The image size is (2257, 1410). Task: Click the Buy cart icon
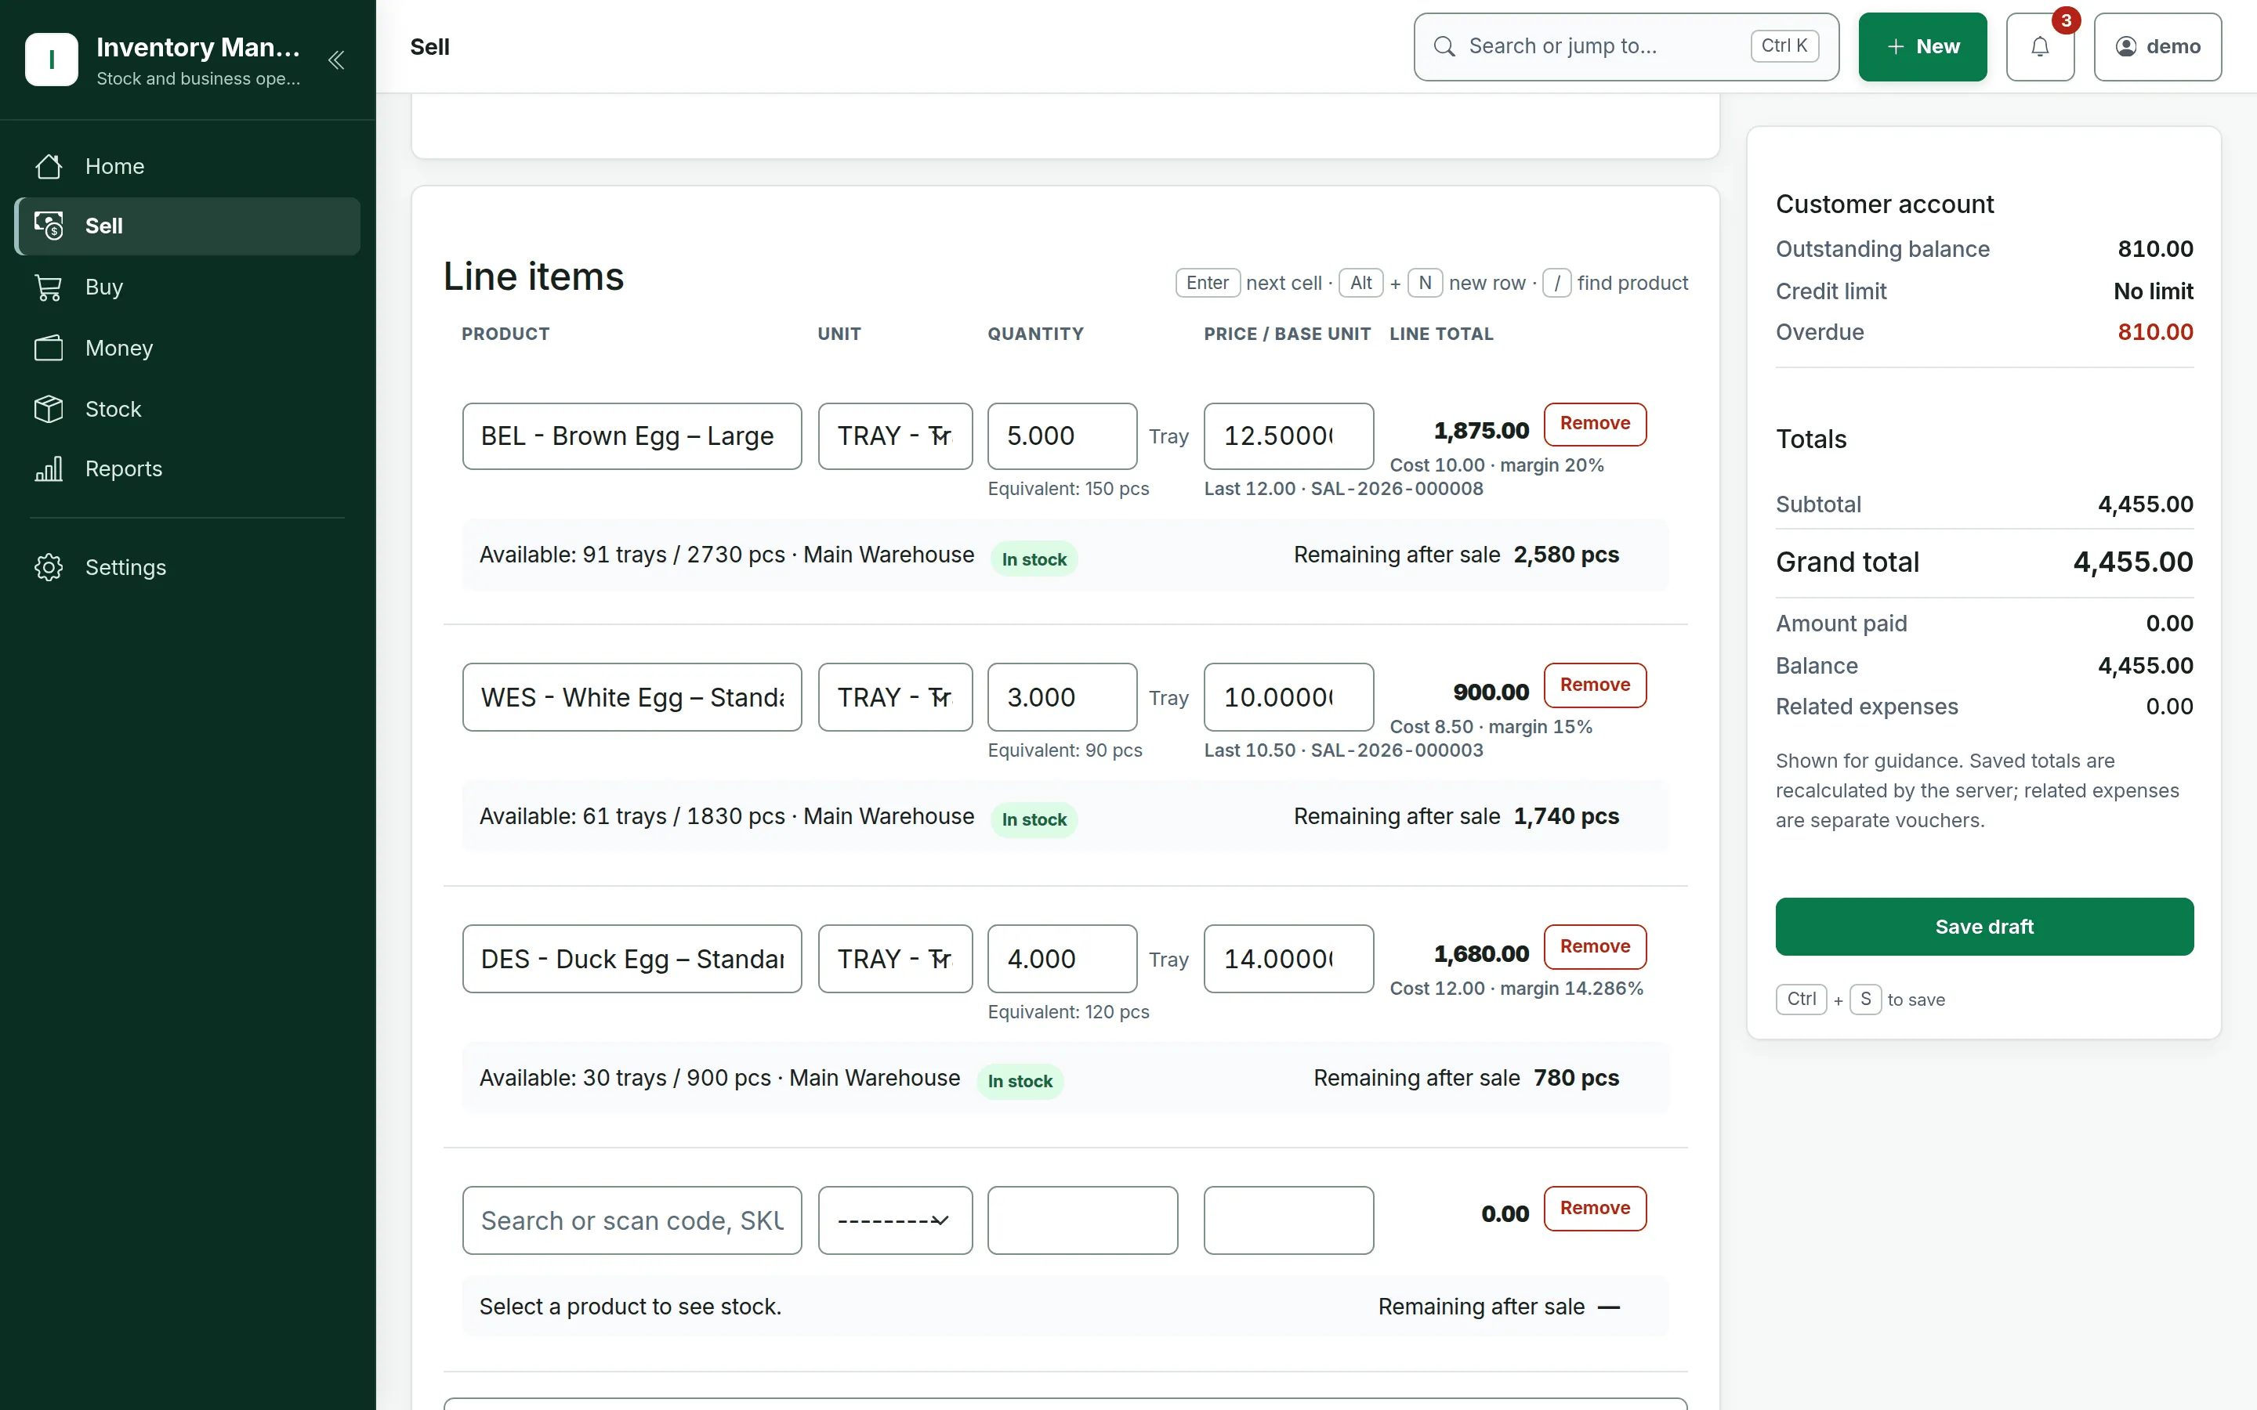pos(49,287)
